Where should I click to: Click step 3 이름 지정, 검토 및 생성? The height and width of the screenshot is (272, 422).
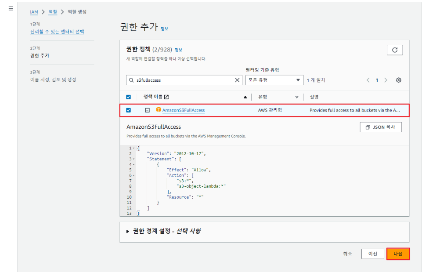(x=53, y=80)
